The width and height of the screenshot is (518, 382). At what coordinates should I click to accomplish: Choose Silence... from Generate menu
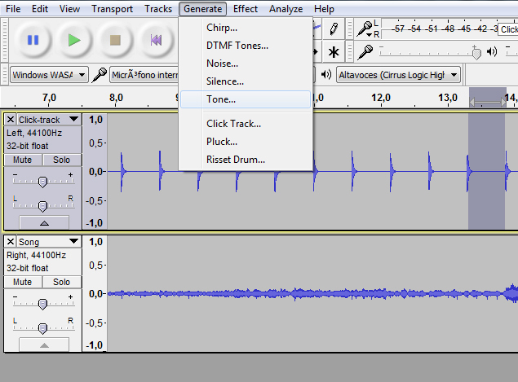pos(246,81)
